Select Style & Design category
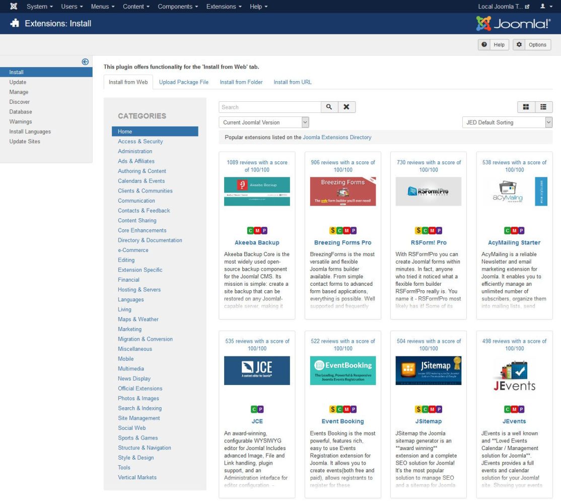The height and width of the screenshot is (504, 561). tap(135, 458)
